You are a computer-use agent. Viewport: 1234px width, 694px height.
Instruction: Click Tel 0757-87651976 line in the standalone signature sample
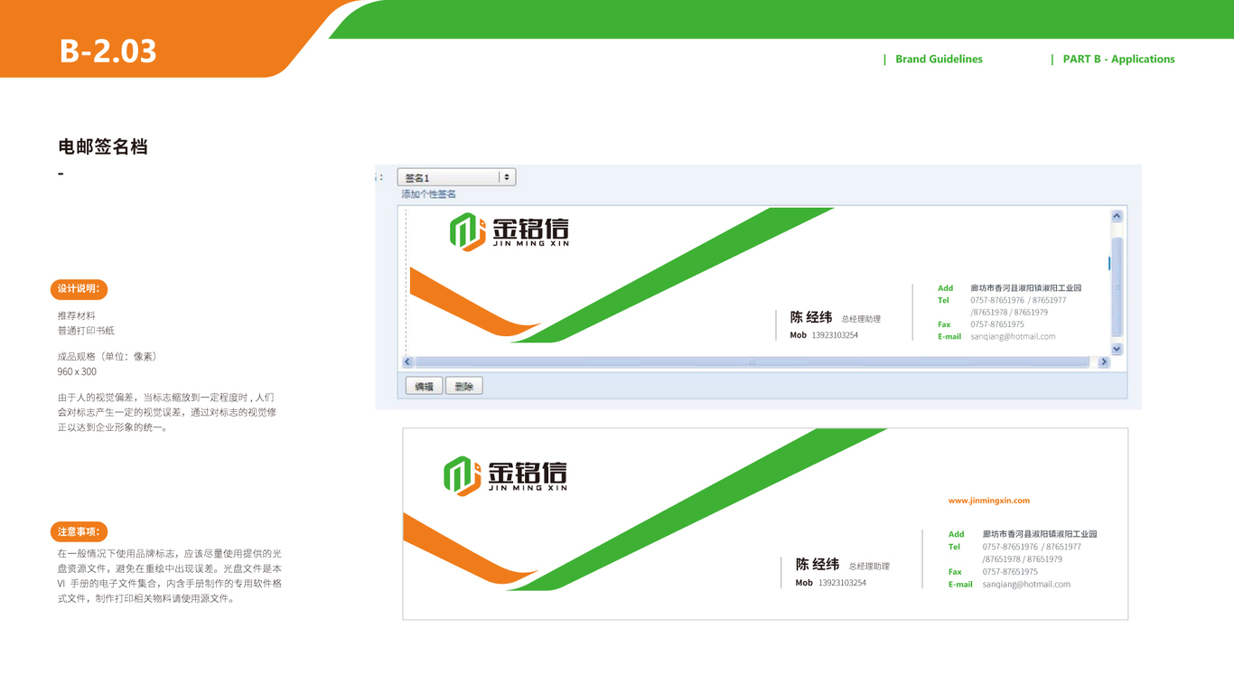coord(1014,547)
